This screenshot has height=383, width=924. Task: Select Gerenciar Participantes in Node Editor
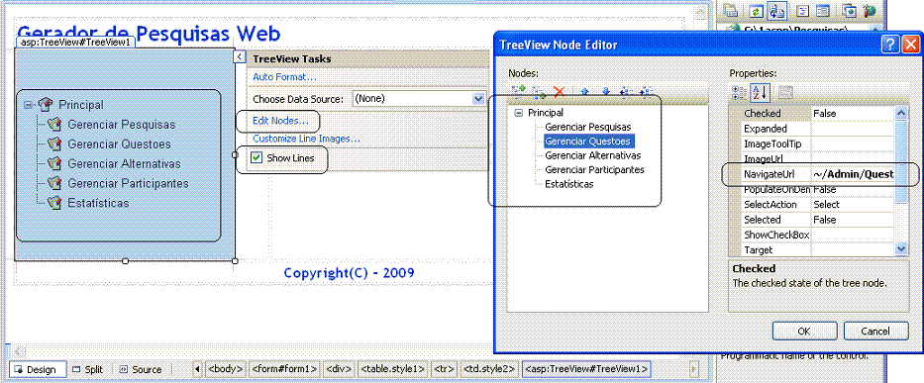(594, 169)
